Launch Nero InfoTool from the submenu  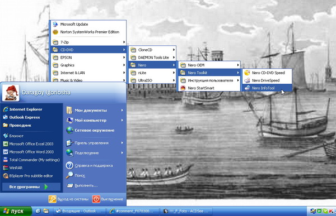coord(267,88)
